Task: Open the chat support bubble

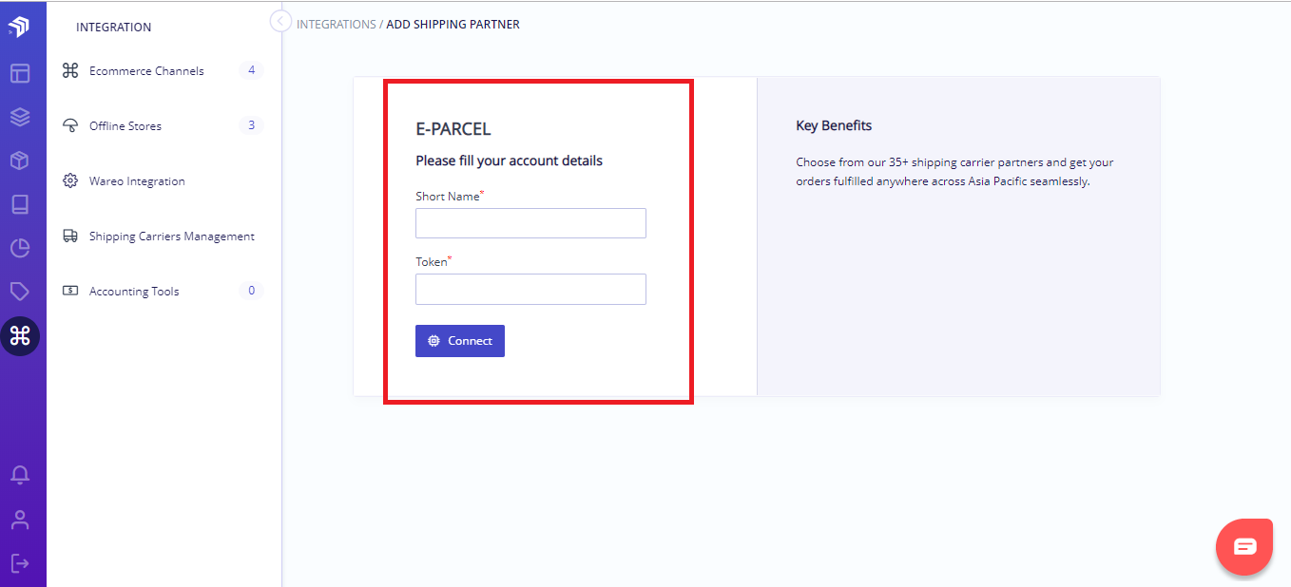Action: click(1243, 546)
